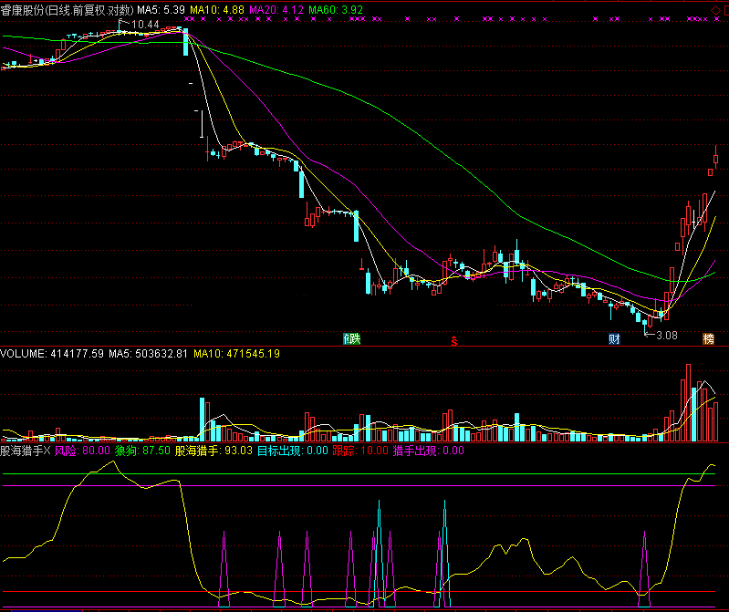Screen dimensions: 729x612
Task: Select the MA5: 5.39 label
Action: tap(161, 10)
